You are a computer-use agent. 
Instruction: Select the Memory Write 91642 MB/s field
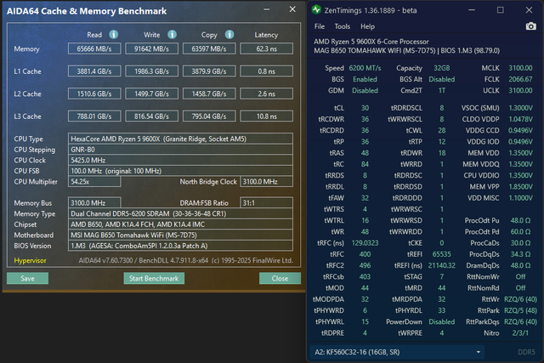(x=151, y=48)
